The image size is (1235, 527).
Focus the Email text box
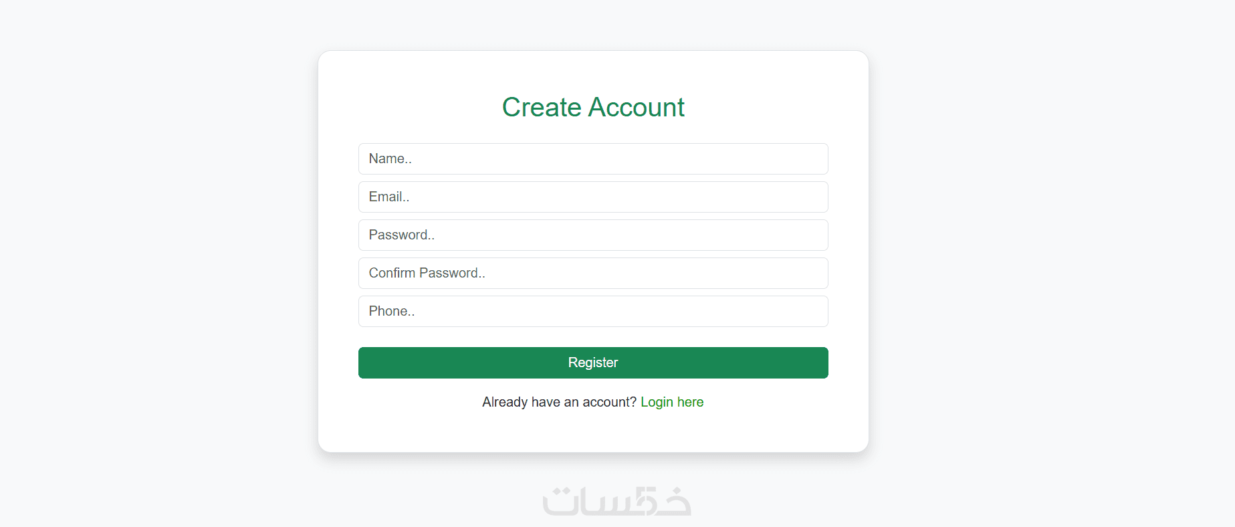tap(593, 197)
